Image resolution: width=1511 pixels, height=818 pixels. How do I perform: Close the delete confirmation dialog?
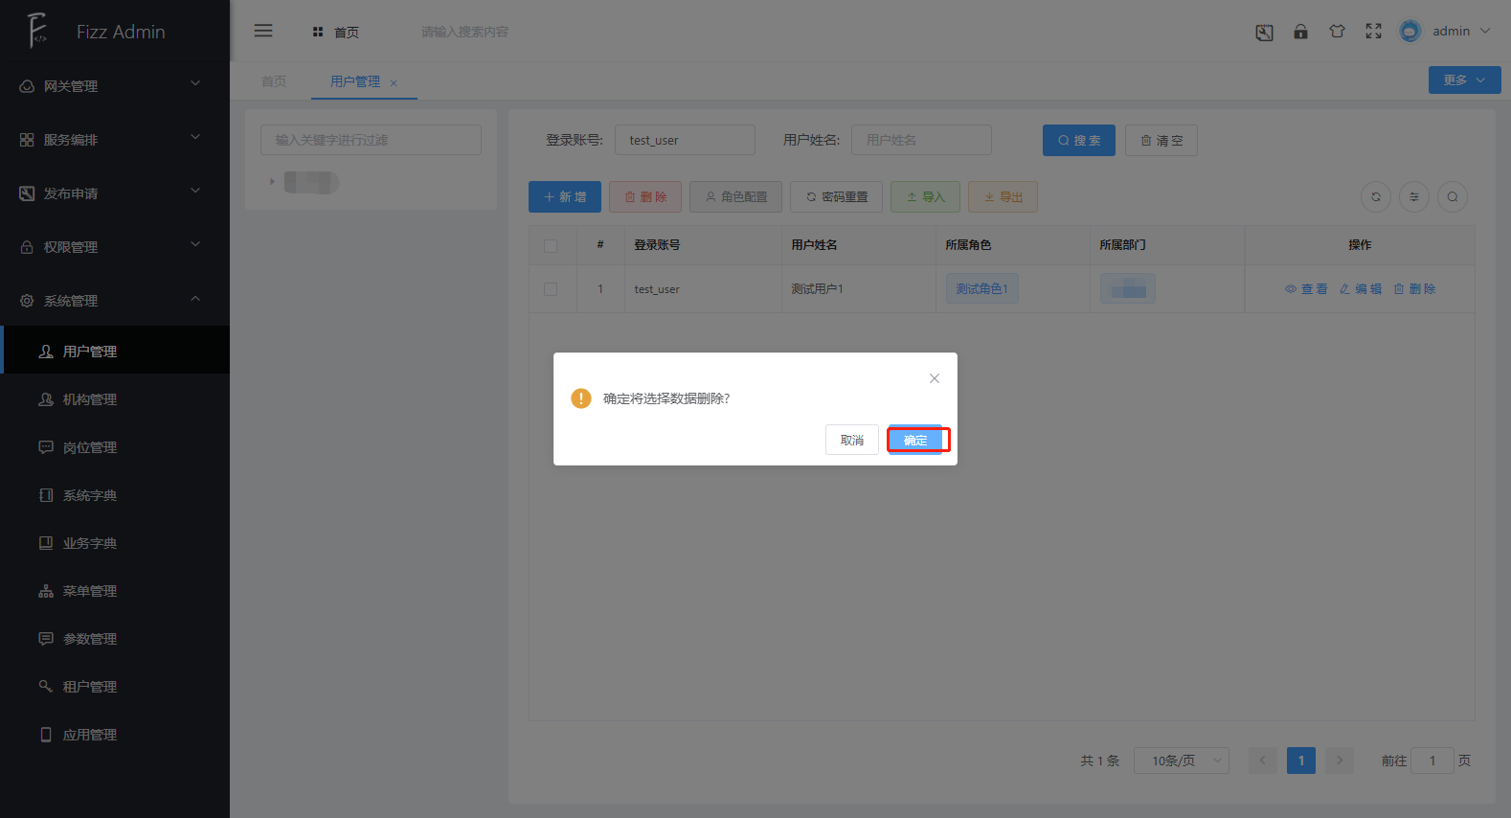(x=935, y=378)
